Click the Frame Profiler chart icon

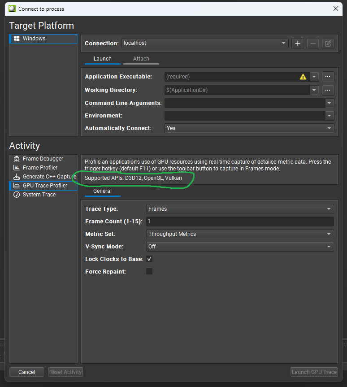click(x=17, y=168)
